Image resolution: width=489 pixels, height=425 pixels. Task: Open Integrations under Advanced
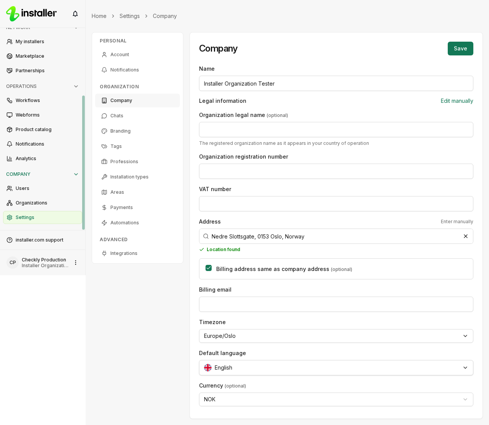(x=138, y=253)
